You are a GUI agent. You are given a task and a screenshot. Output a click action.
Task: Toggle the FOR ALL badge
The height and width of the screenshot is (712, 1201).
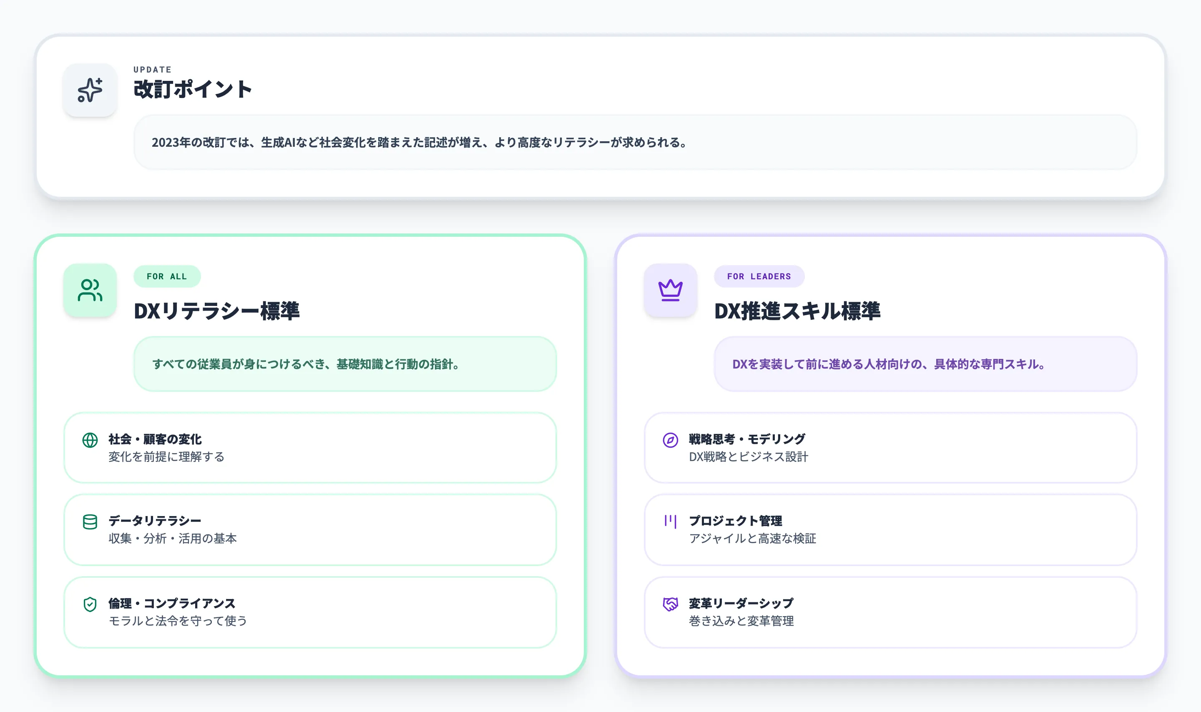(167, 276)
